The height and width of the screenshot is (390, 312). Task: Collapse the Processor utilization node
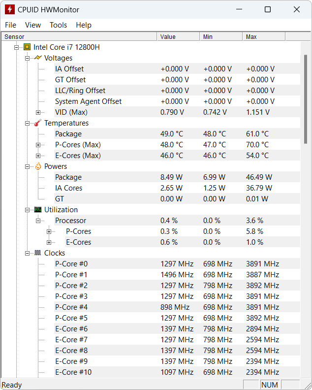coord(38,221)
